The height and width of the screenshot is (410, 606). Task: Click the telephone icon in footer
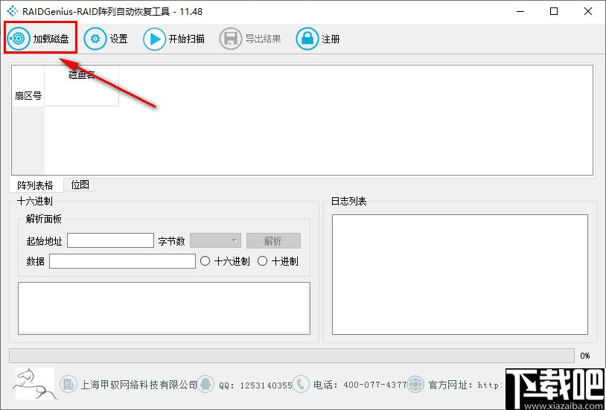click(x=301, y=384)
